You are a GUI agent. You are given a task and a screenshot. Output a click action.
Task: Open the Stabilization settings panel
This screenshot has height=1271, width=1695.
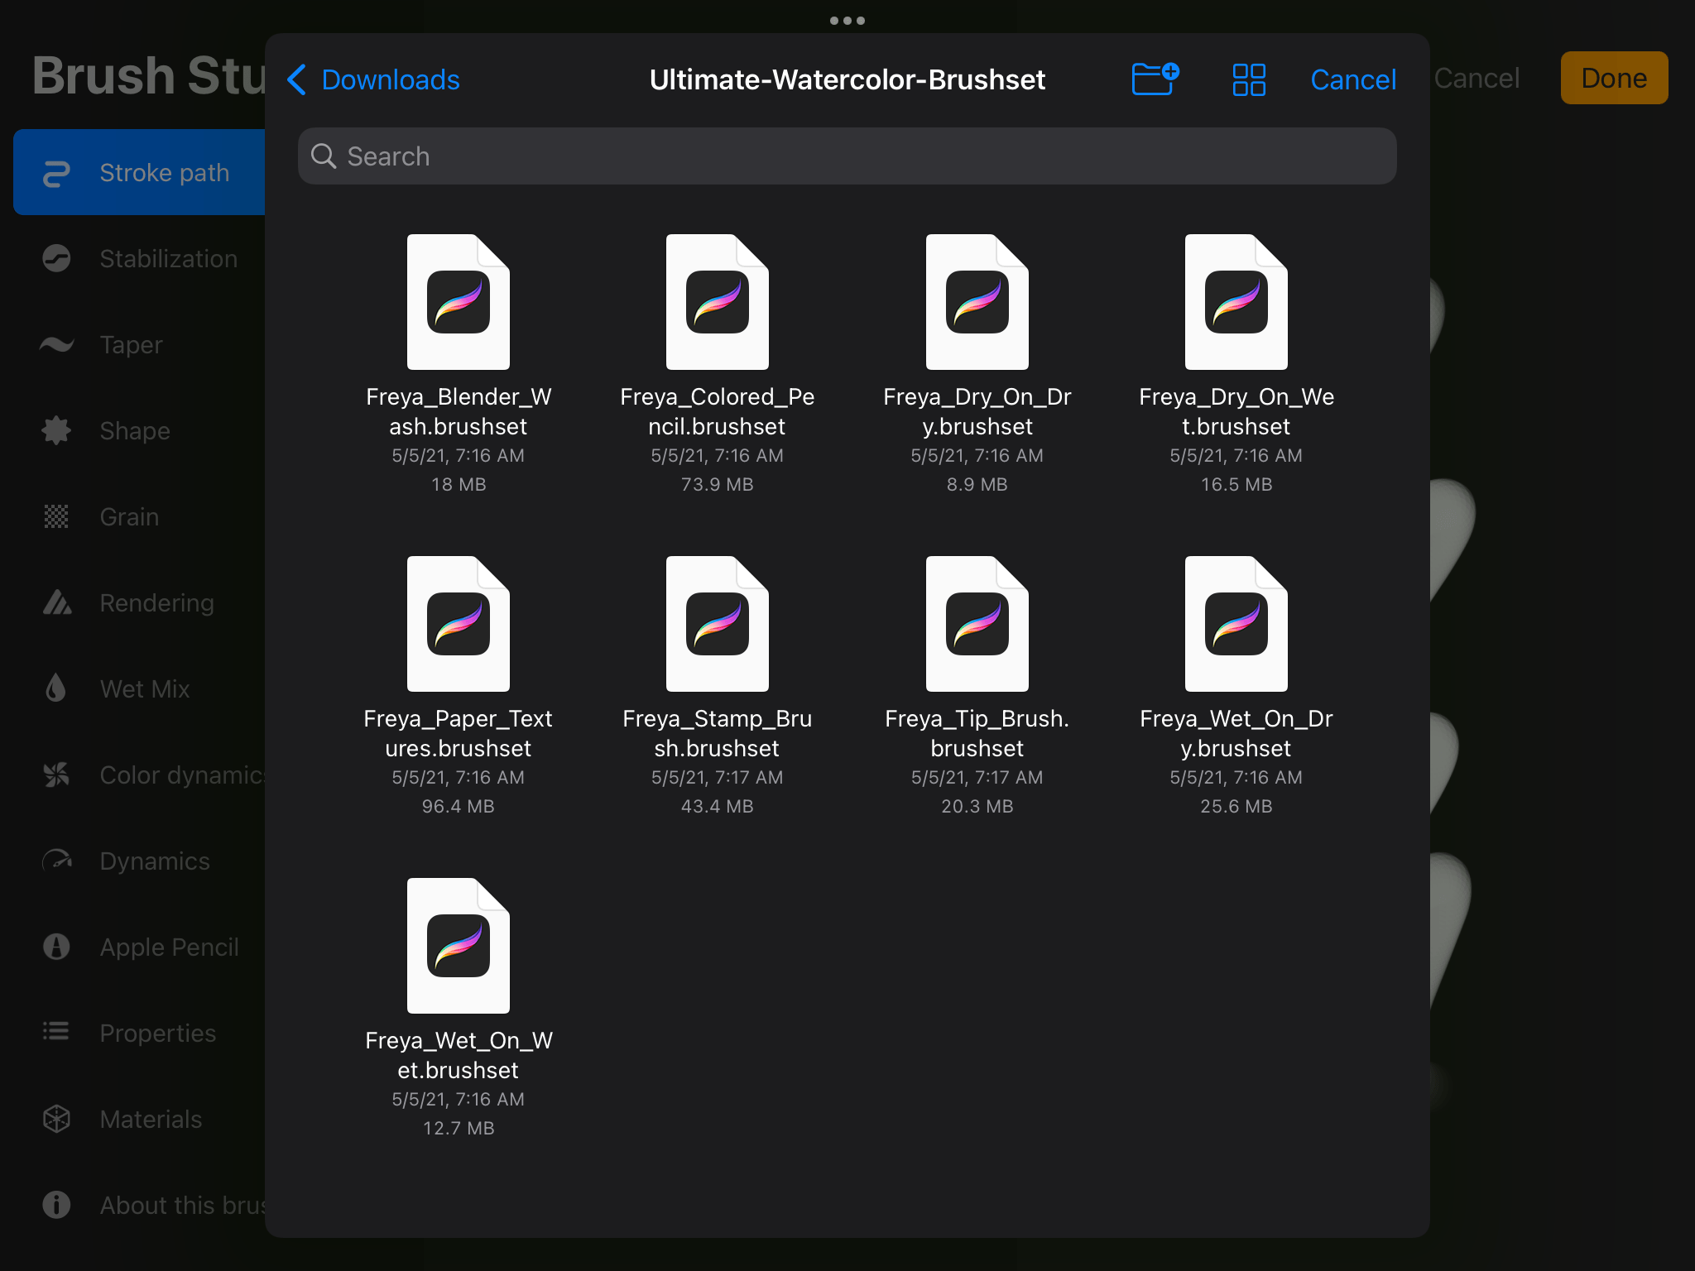pyautogui.click(x=168, y=258)
